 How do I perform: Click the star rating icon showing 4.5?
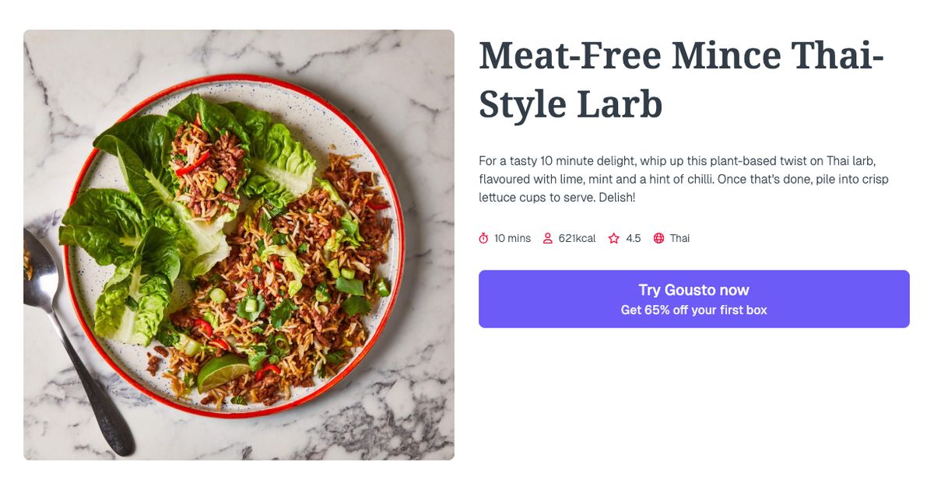[x=613, y=238]
